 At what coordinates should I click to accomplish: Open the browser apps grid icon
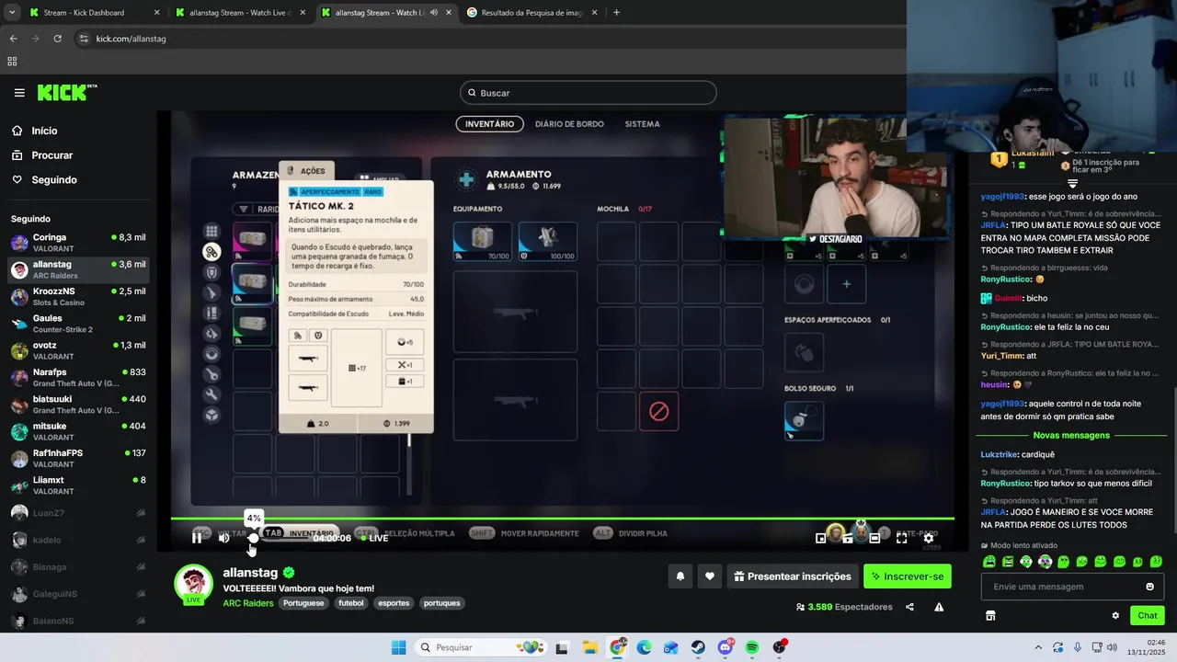[x=12, y=62]
